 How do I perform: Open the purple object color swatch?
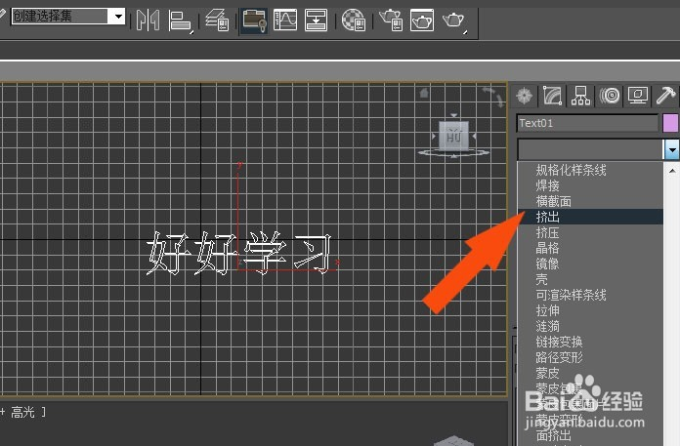[670, 123]
